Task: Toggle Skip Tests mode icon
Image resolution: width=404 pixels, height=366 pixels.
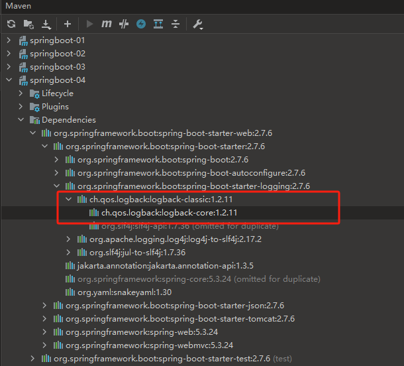Action: coord(124,24)
